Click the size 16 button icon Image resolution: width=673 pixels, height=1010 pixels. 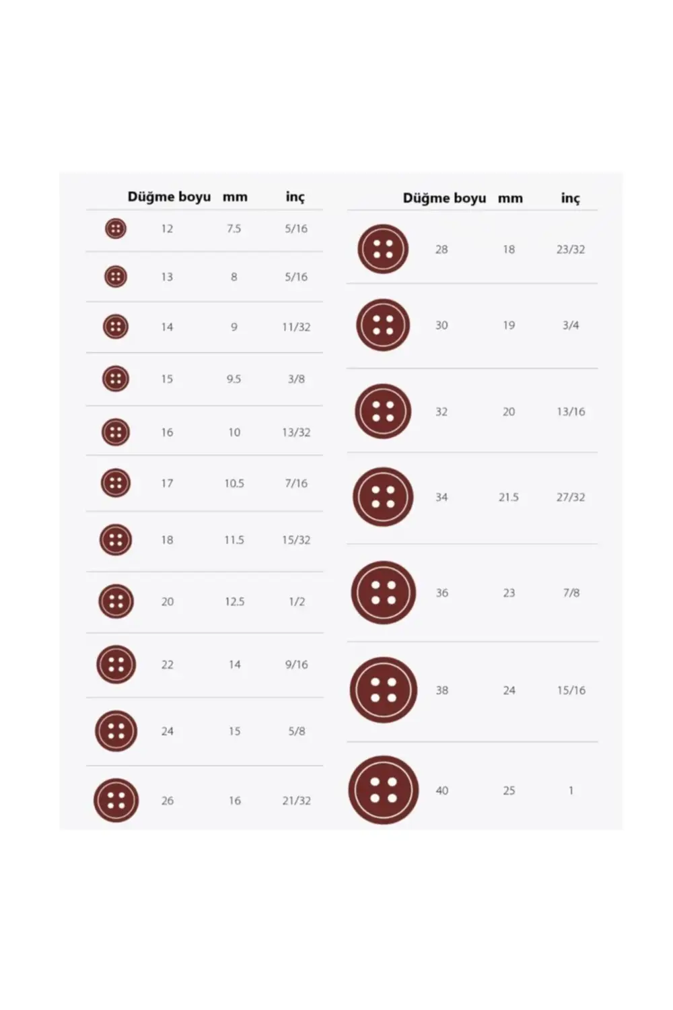pos(116,432)
